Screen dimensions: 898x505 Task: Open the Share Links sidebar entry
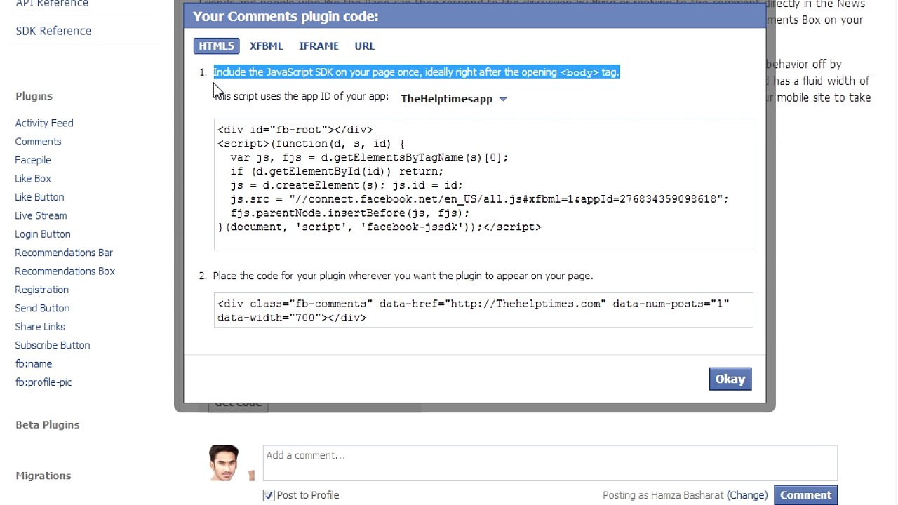pyautogui.click(x=40, y=327)
